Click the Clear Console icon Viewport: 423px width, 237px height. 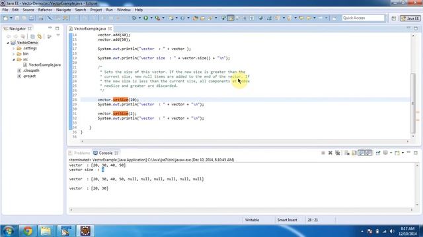(347, 153)
